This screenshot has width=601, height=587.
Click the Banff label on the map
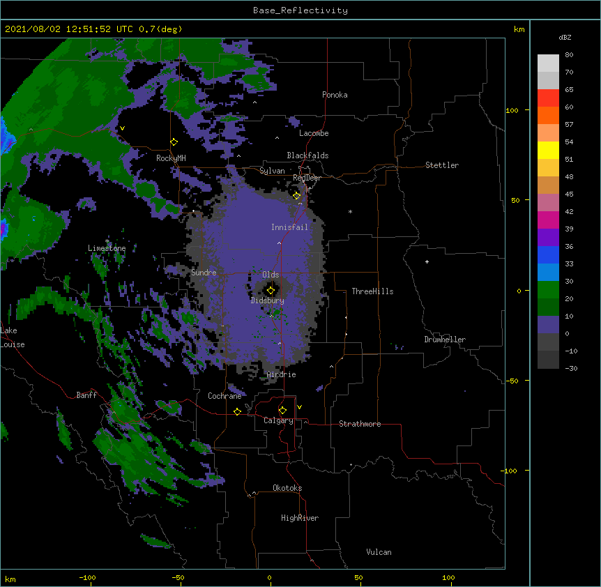tap(86, 395)
